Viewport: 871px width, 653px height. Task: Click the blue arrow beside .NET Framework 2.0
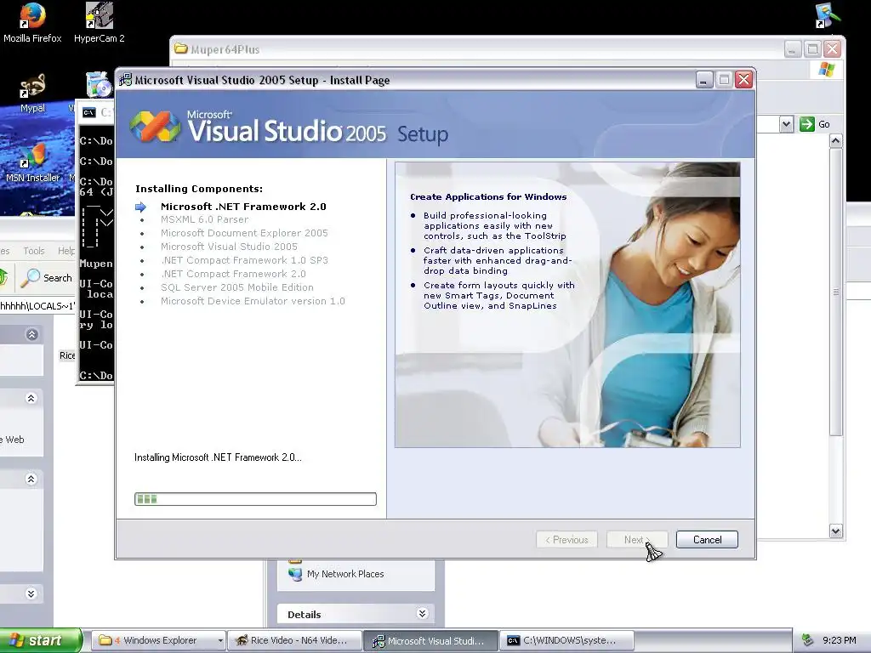click(x=140, y=207)
